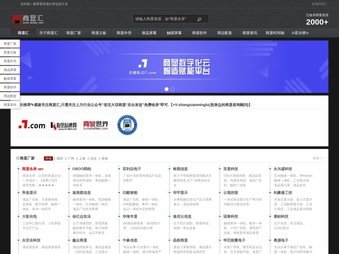
Task: Select the 深圳 city filter tab
Action: (59, 158)
